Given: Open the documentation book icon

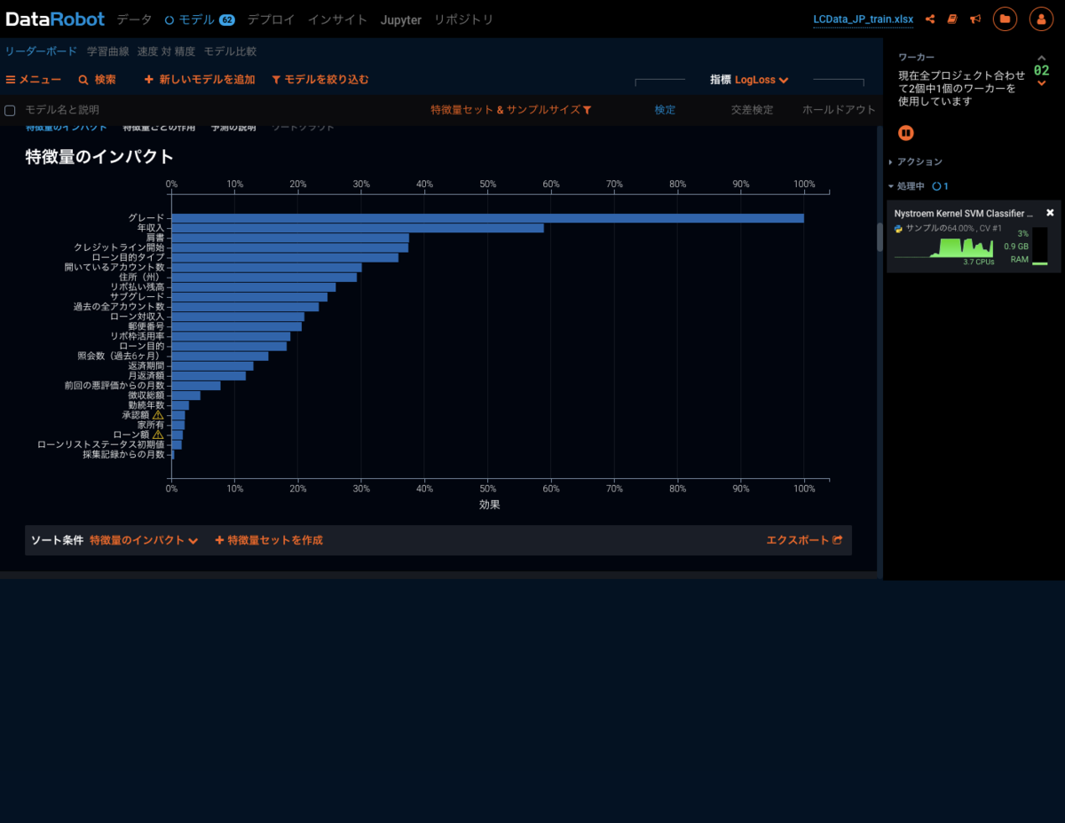Looking at the screenshot, I should pos(952,19).
